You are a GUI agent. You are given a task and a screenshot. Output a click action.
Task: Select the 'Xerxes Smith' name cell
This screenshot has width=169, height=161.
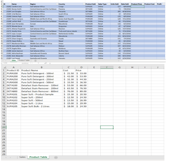tap(21, 9)
